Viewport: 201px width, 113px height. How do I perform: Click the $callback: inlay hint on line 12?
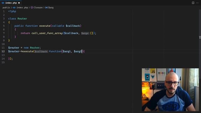tap(41, 51)
